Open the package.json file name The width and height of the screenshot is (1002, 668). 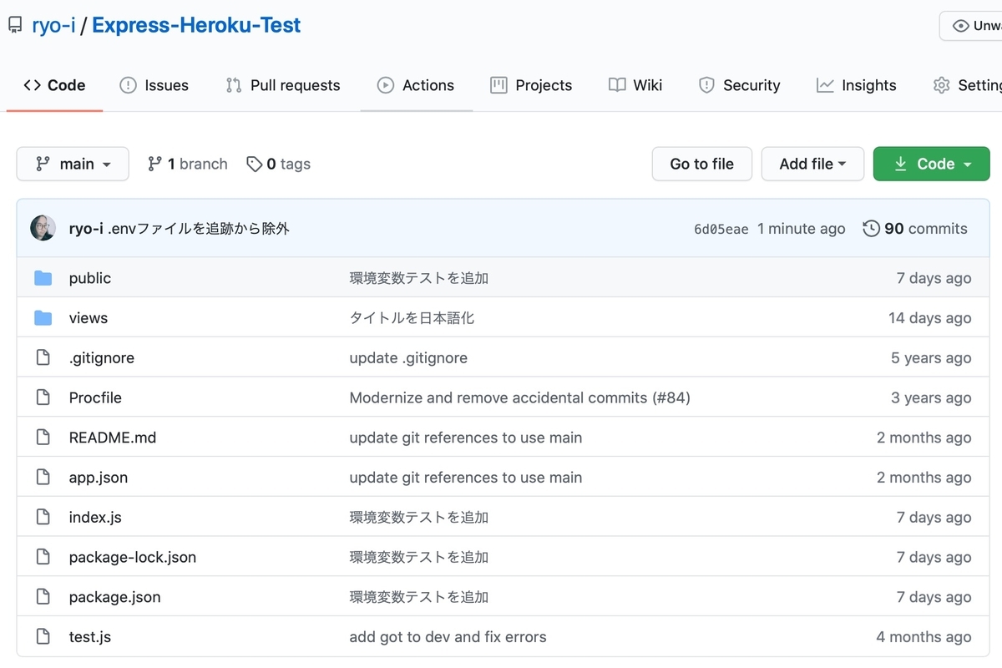115,597
